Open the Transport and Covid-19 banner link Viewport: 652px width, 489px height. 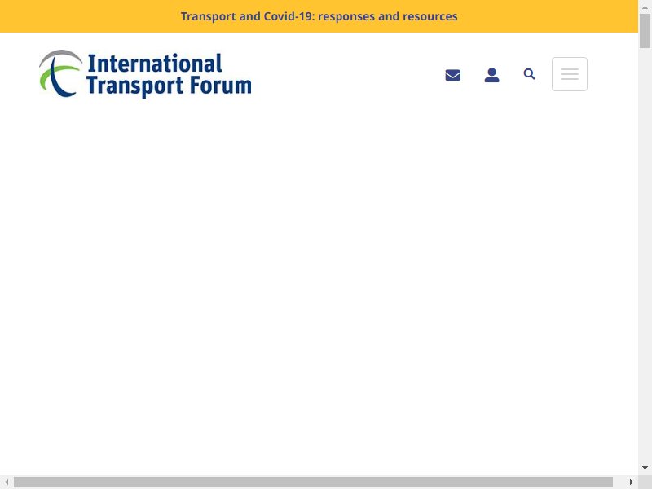pos(319,16)
